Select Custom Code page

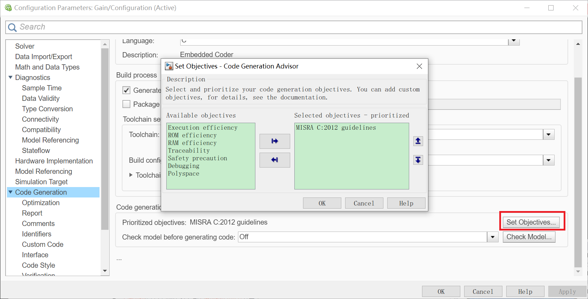[x=42, y=244]
